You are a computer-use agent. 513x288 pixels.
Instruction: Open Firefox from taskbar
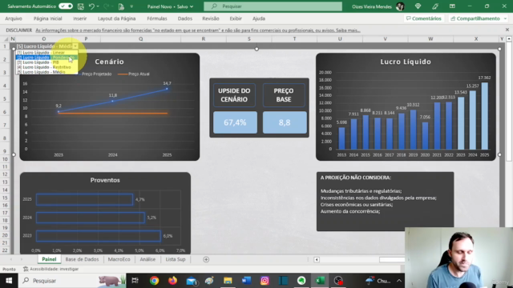(172, 281)
